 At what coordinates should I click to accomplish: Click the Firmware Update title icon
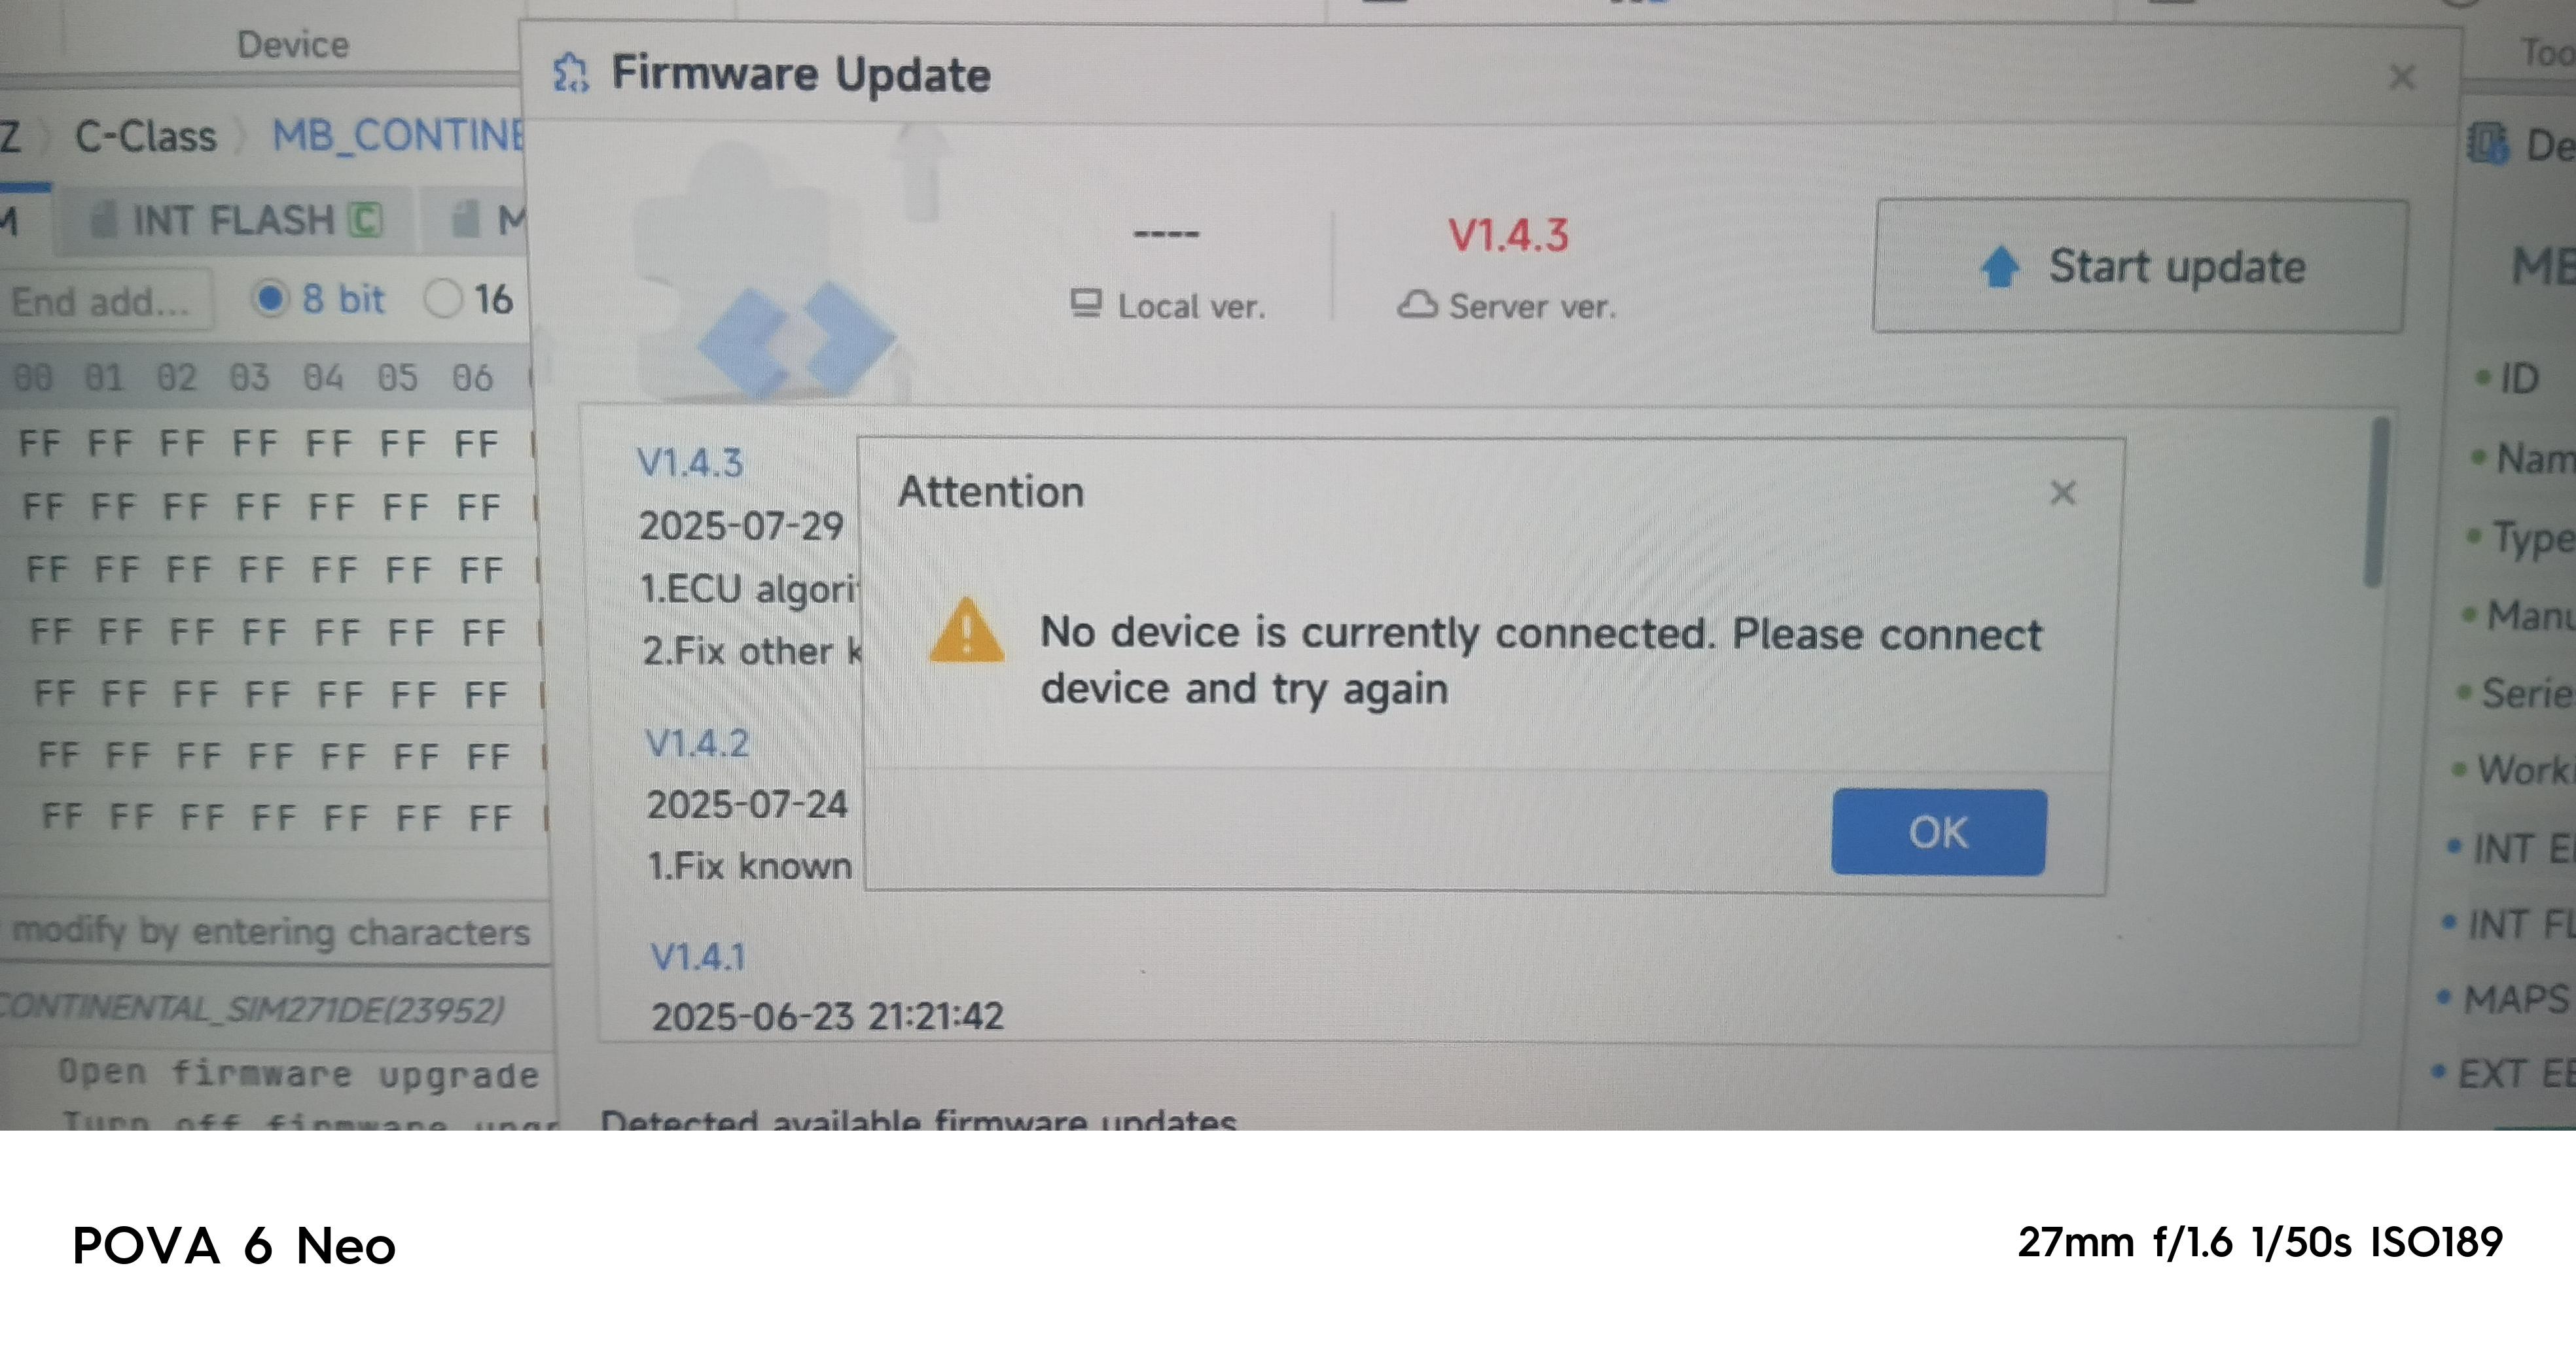point(571,73)
